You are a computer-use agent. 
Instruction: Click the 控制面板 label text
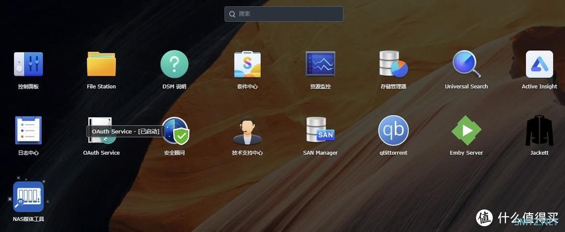(x=28, y=86)
